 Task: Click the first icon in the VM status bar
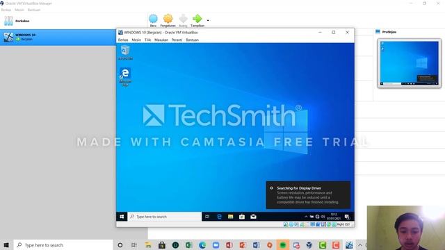pos(286,224)
